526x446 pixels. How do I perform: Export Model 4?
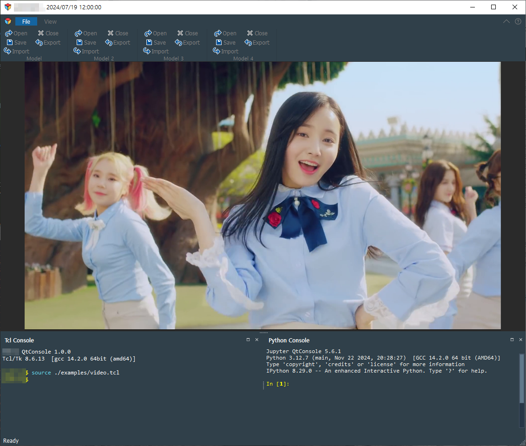pos(257,43)
